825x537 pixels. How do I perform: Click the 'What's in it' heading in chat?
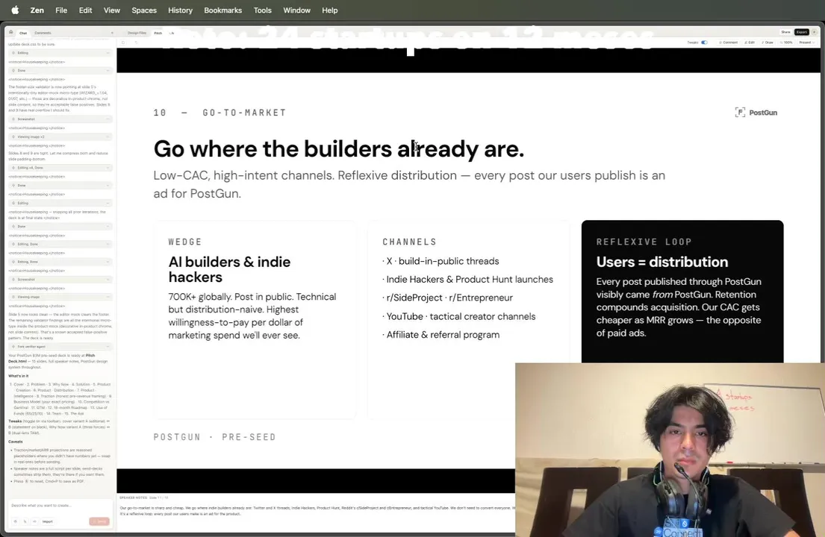click(x=19, y=376)
